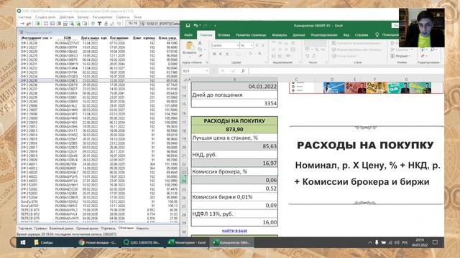Switch to the Вставка ribbon tab
The image size is (460, 258).
(x=224, y=35)
